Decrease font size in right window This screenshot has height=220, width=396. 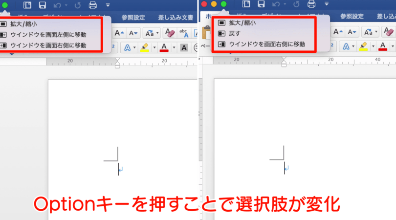tap(352, 32)
